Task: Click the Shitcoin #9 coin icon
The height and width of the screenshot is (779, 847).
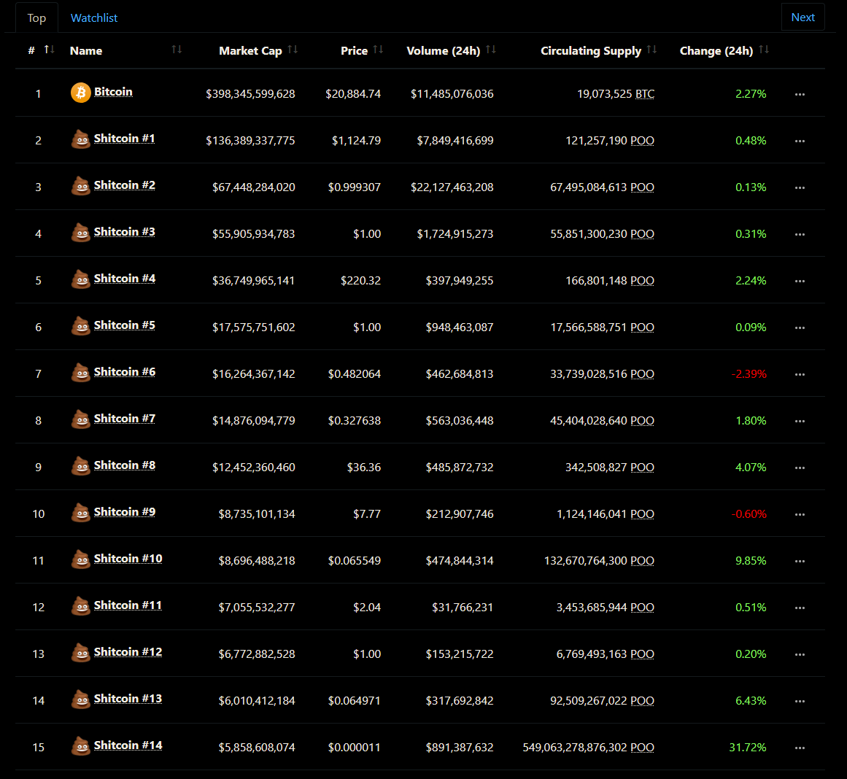Action: pyautogui.click(x=80, y=513)
